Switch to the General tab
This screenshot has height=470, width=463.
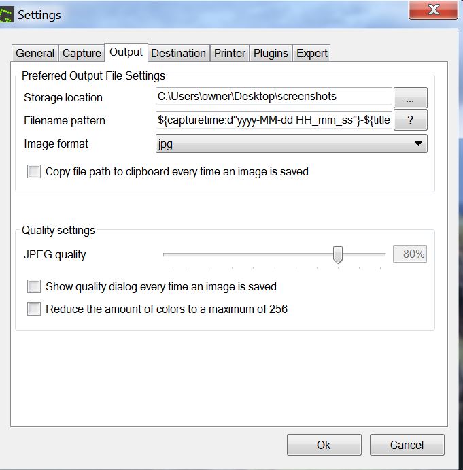tap(35, 53)
